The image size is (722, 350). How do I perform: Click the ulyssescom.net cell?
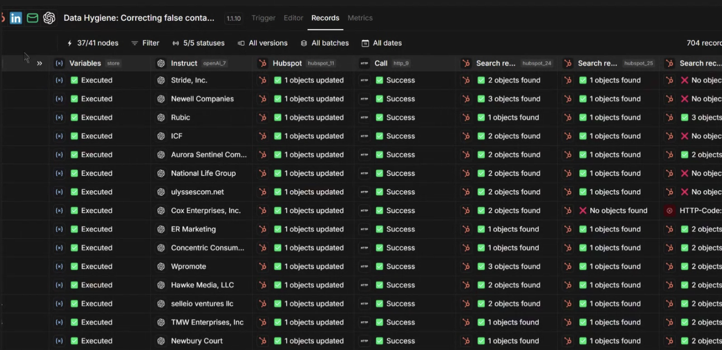pyautogui.click(x=202, y=192)
